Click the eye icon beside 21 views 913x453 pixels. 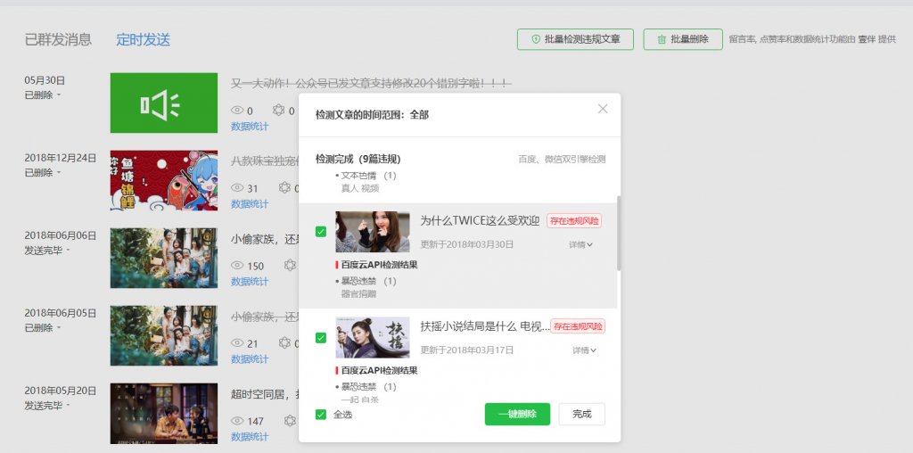tap(237, 343)
